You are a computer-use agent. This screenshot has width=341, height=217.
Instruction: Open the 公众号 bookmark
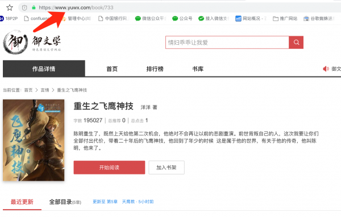coord(182,19)
